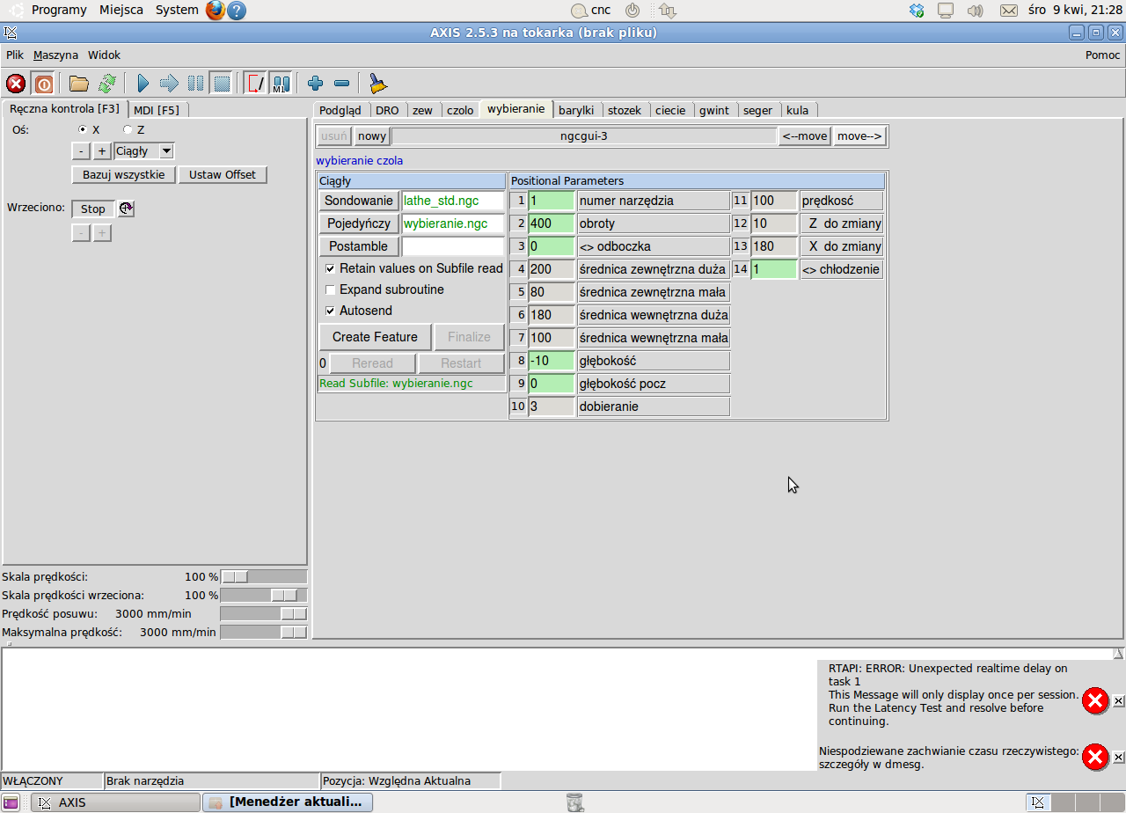This screenshot has width=1126, height=813.
Task: Toggle skip lines with slash icon
Action: pyautogui.click(x=255, y=84)
